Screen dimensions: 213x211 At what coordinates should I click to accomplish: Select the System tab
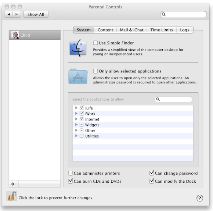tap(83, 30)
